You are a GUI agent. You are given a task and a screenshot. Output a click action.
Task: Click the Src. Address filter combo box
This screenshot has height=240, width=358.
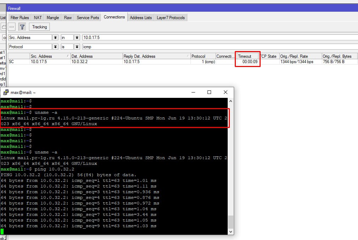(30, 38)
